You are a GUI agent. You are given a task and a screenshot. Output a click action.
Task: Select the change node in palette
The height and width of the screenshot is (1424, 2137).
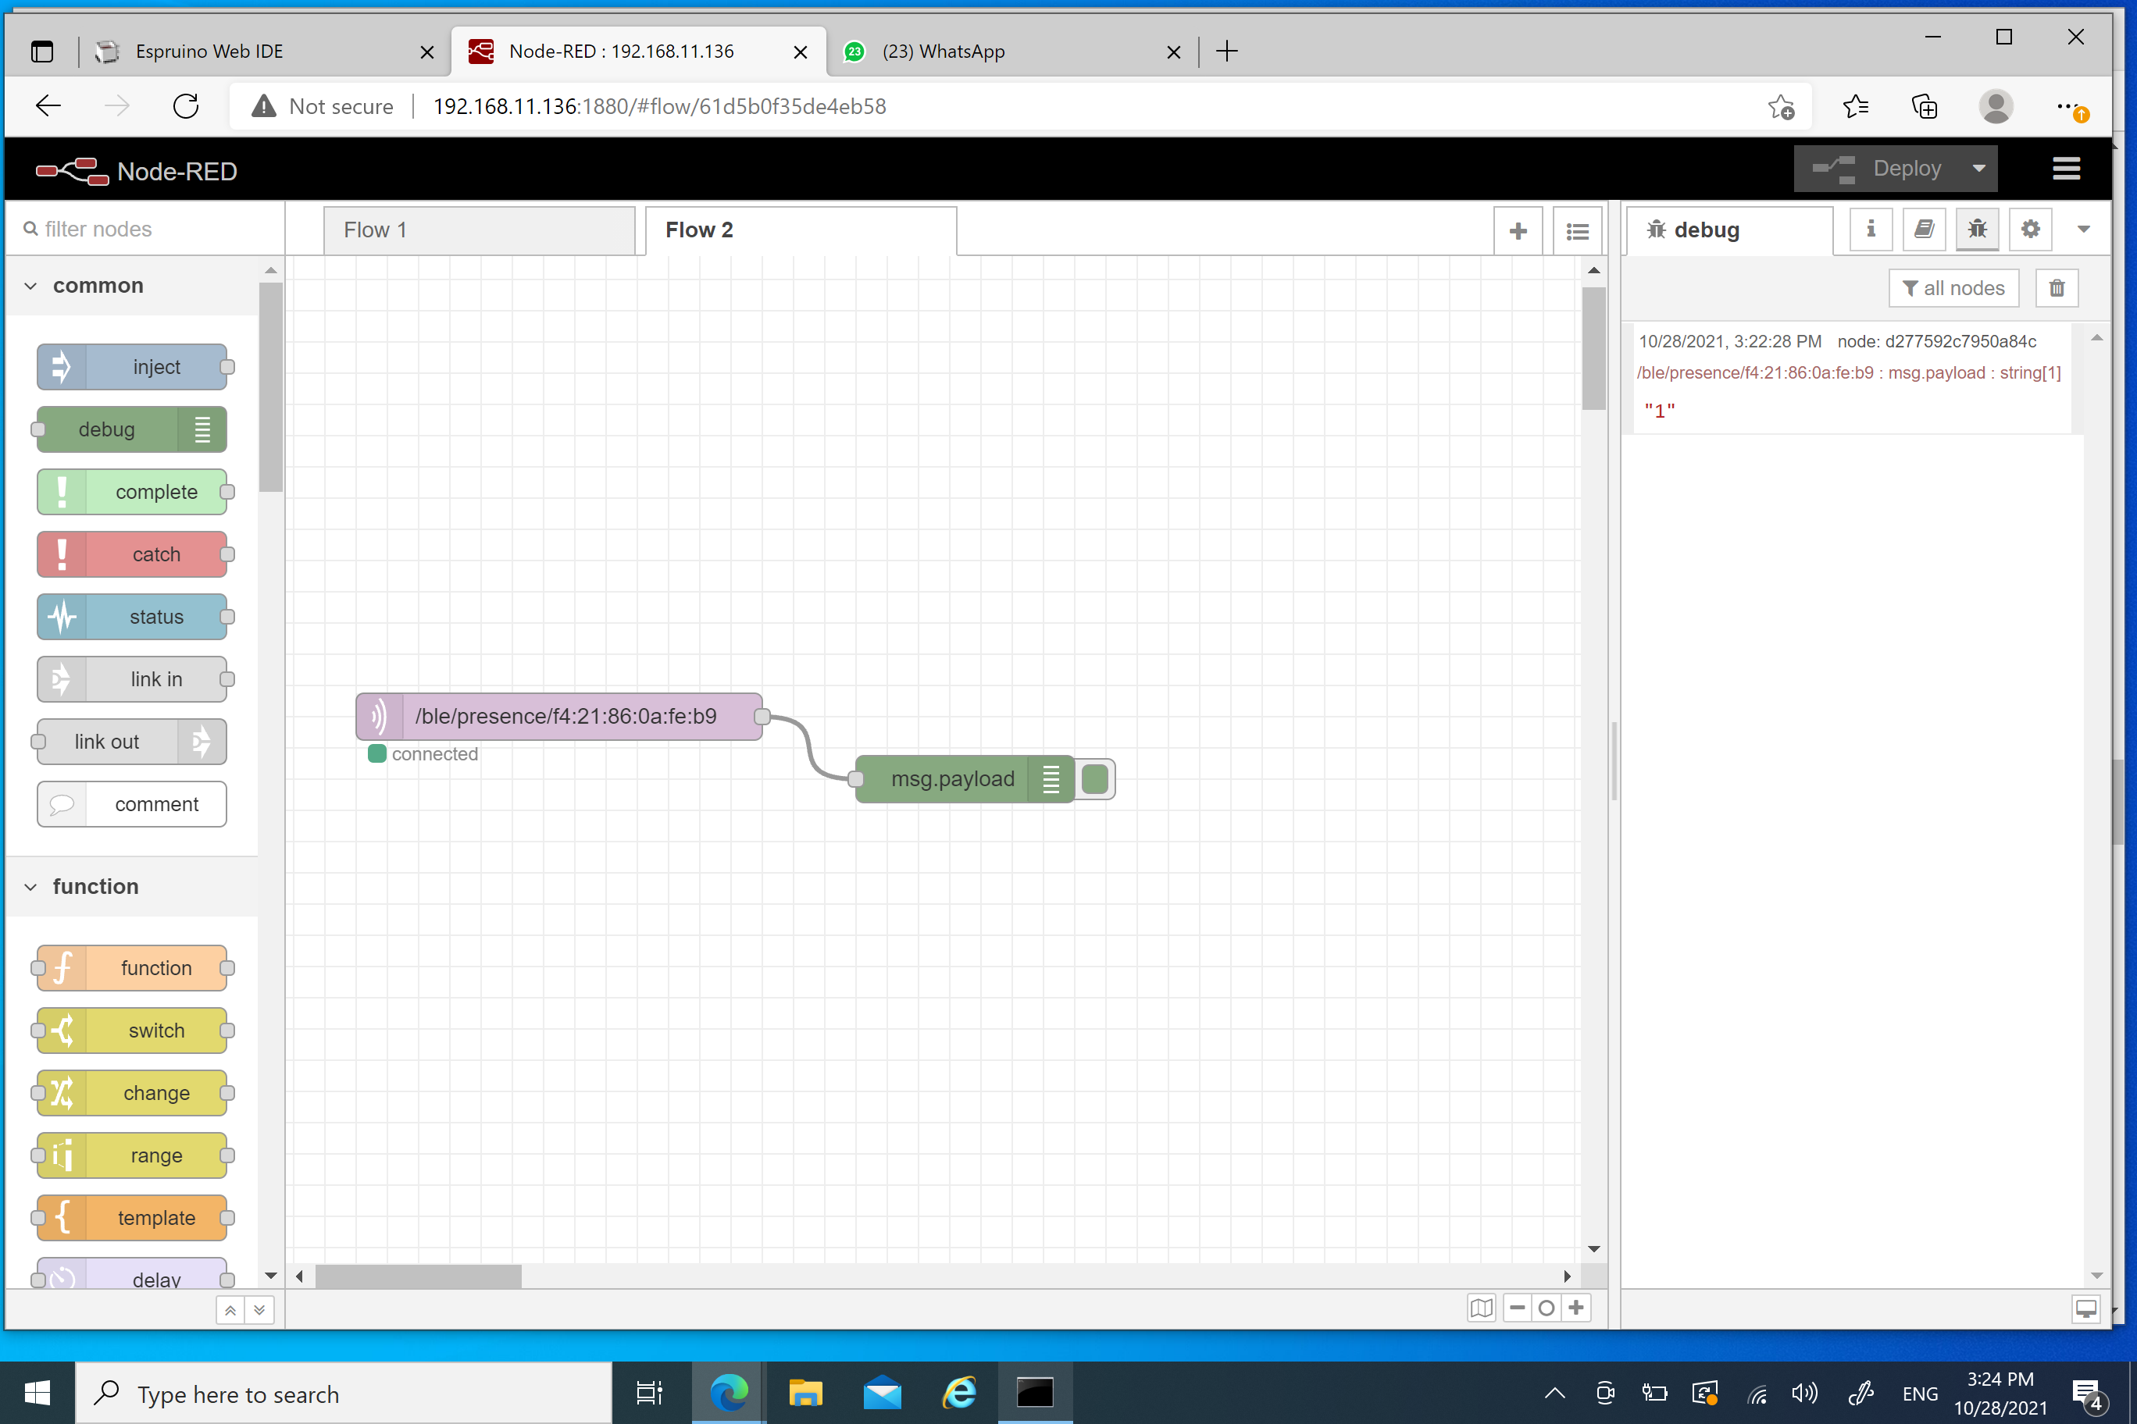pos(133,1094)
